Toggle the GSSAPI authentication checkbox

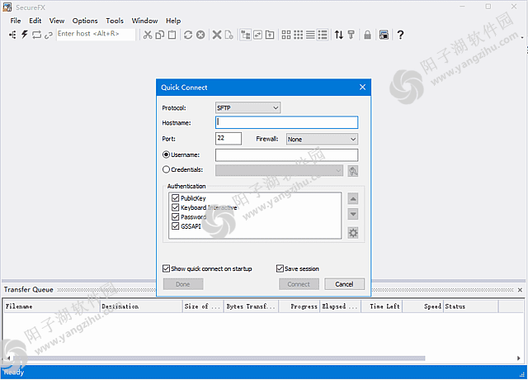tap(175, 226)
